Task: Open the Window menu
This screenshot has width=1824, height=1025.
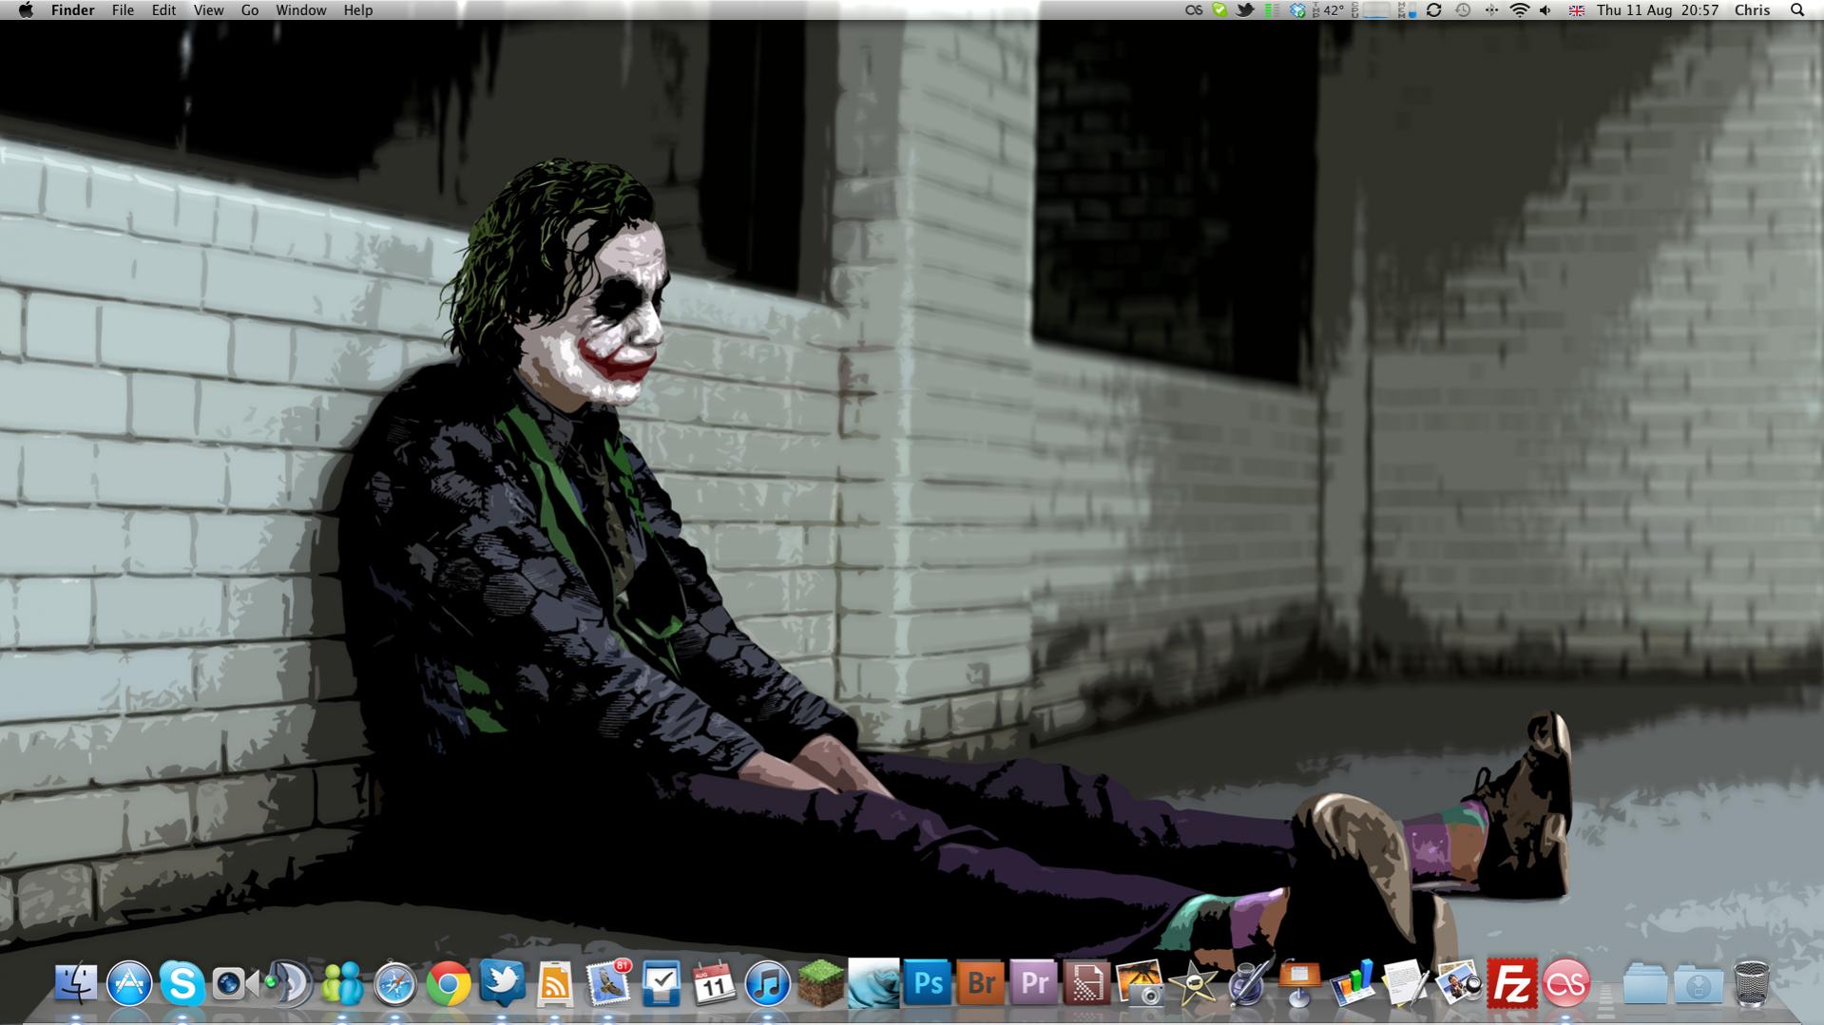Action: point(301,10)
